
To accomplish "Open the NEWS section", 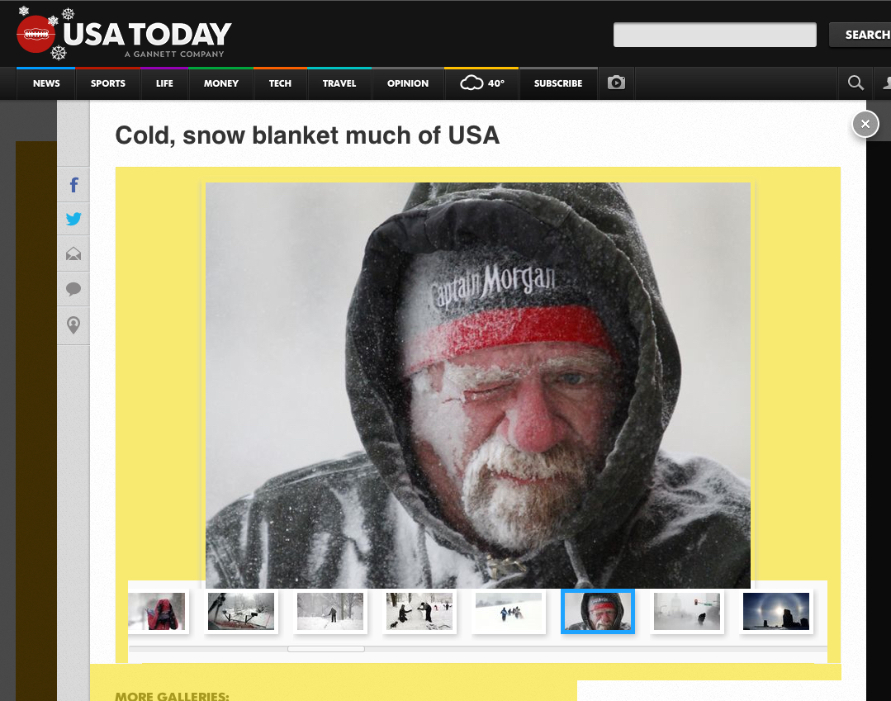I will [x=46, y=83].
